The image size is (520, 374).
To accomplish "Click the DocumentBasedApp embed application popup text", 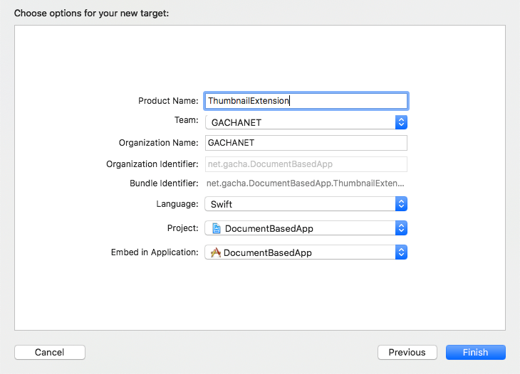I will [x=268, y=253].
